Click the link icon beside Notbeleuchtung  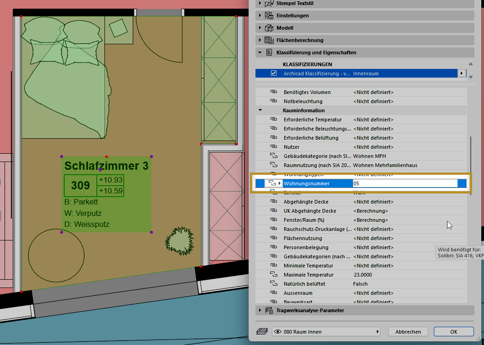click(x=274, y=101)
